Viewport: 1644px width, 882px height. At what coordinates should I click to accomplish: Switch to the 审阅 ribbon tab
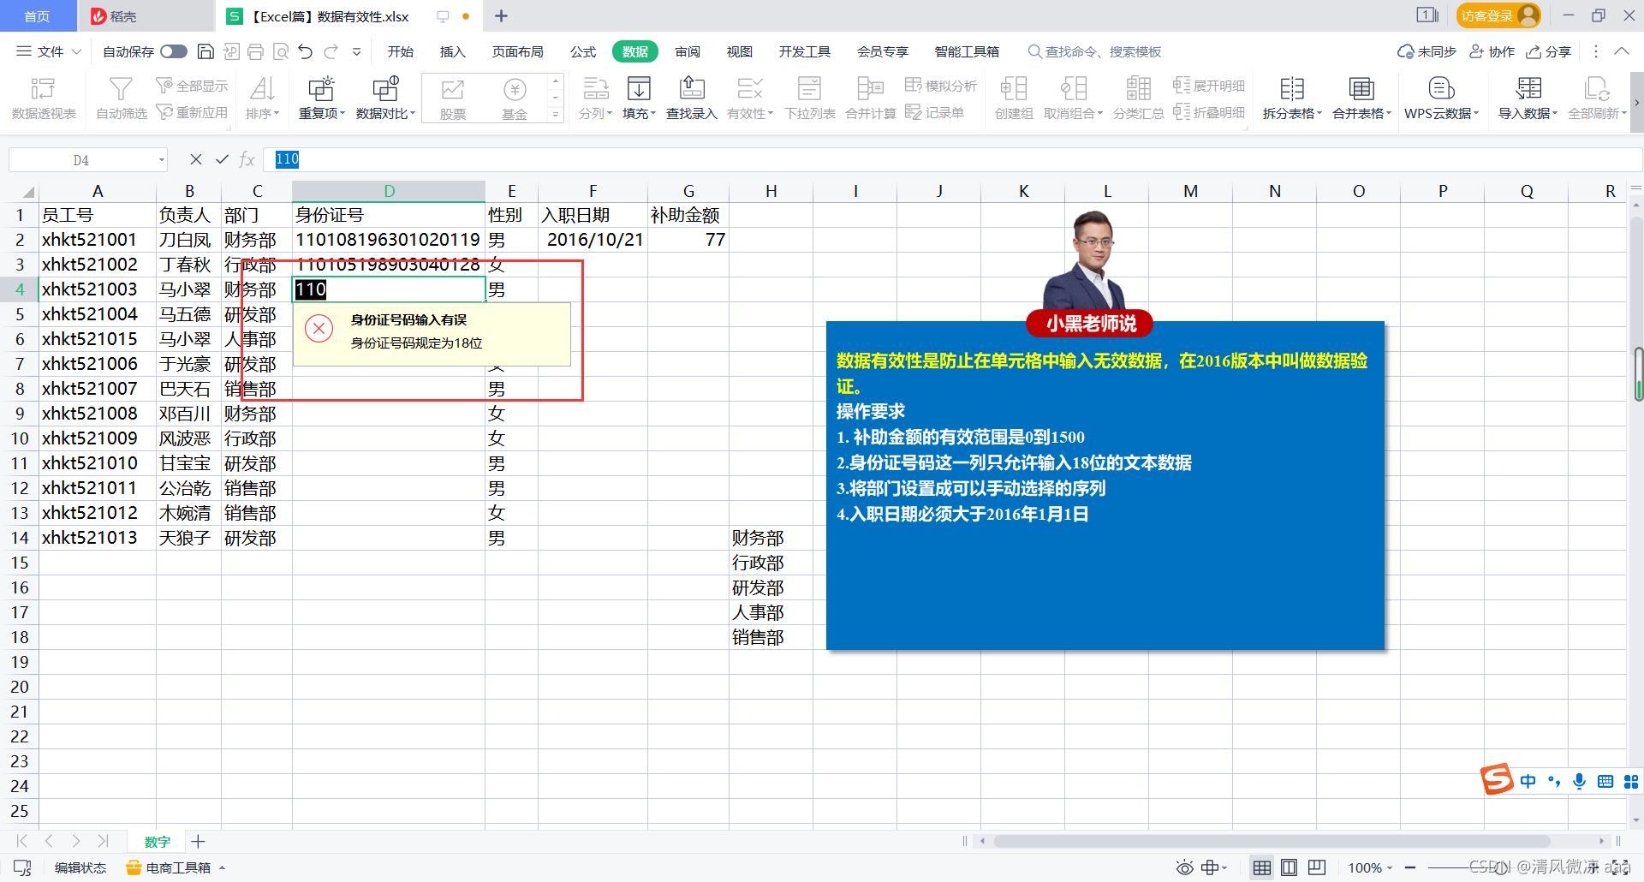[688, 51]
